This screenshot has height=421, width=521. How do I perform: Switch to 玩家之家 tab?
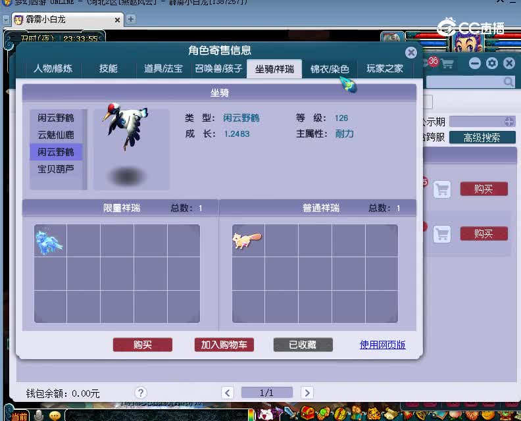(x=385, y=69)
